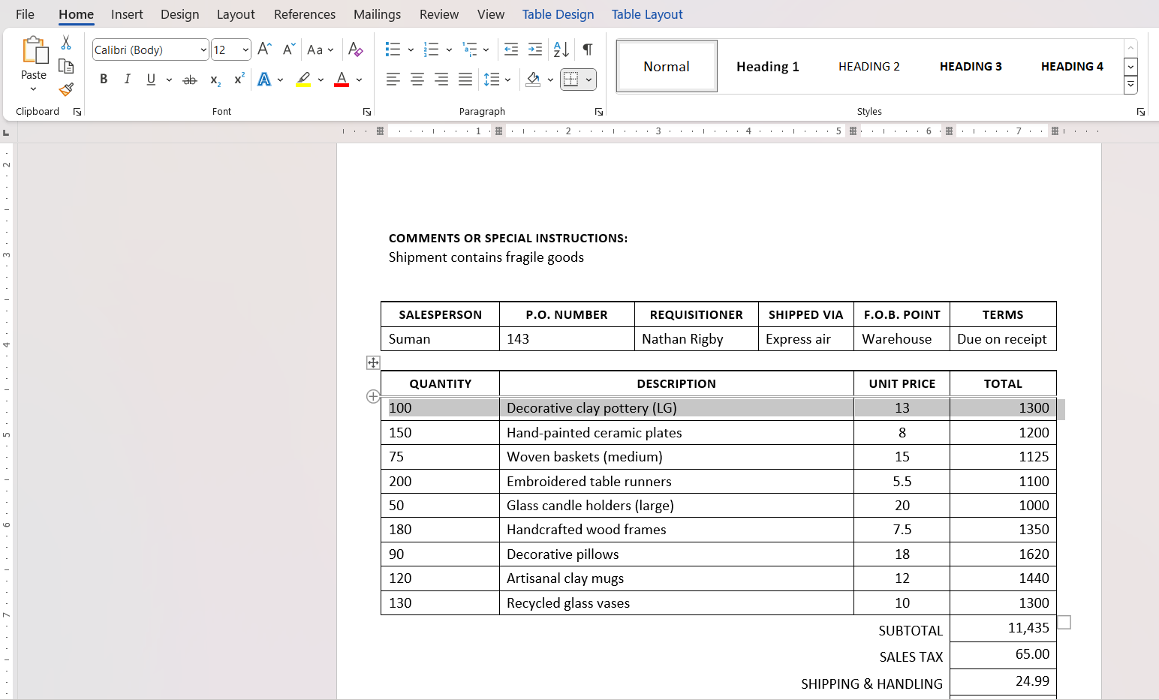Shrink font size with smaller A icon
Viewport: 1159px width, 700px height.
[x=289, y=50]
